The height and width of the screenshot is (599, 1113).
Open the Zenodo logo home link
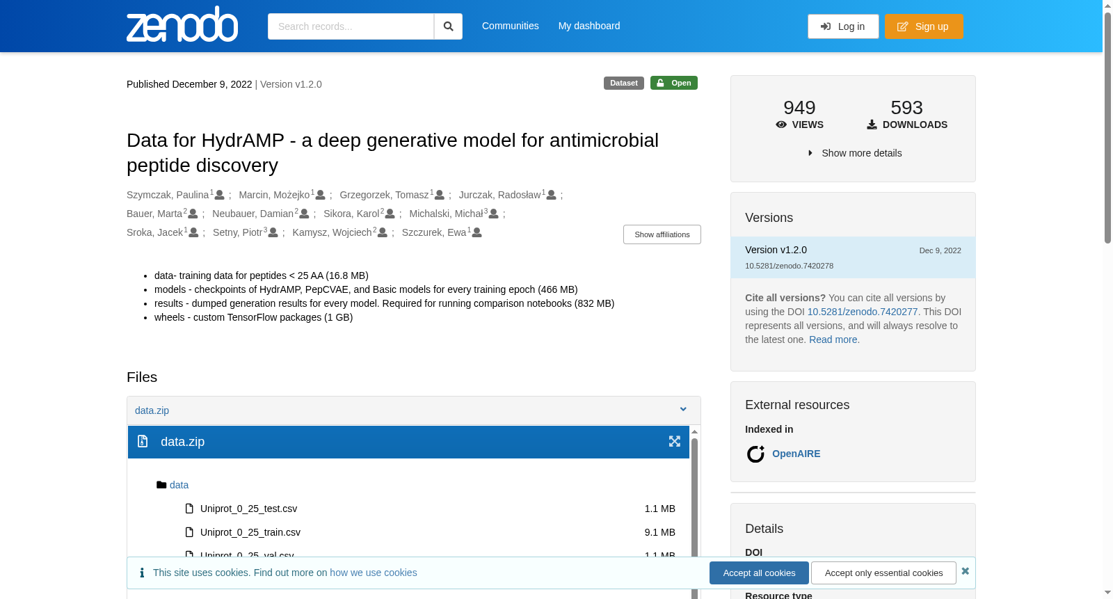click(182, 24)
